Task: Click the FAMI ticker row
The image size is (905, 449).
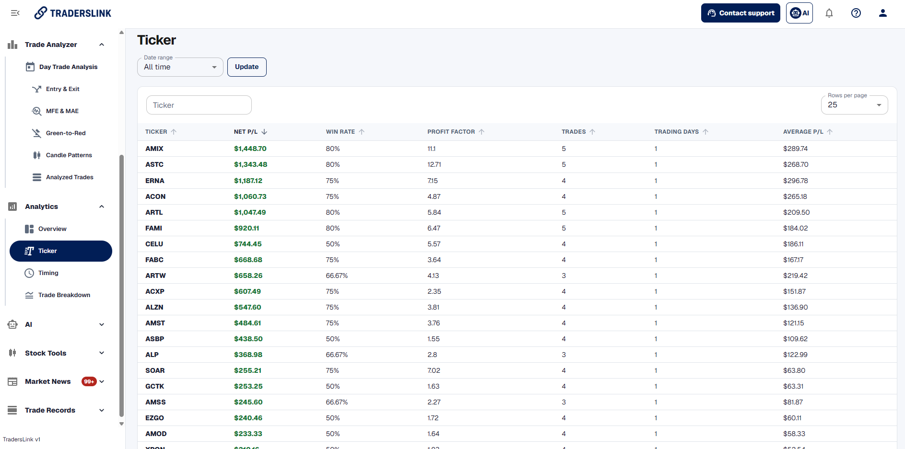Action: coord(517,229)
